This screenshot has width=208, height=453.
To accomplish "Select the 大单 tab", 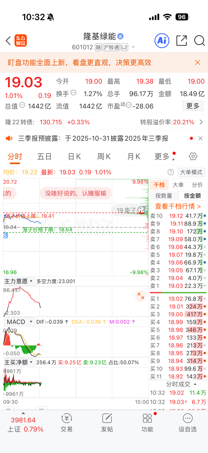I will pos(178,185).
